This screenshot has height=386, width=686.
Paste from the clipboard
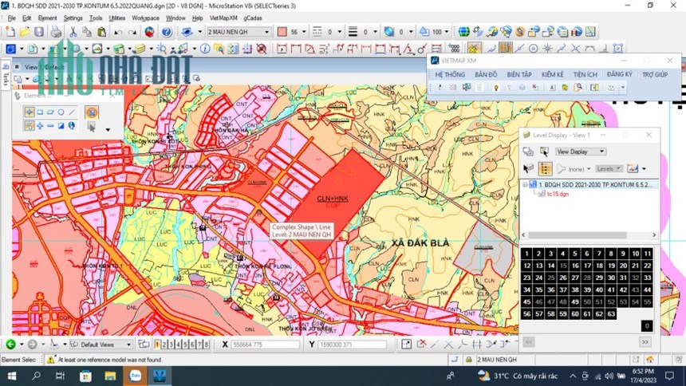pos(101,32)
